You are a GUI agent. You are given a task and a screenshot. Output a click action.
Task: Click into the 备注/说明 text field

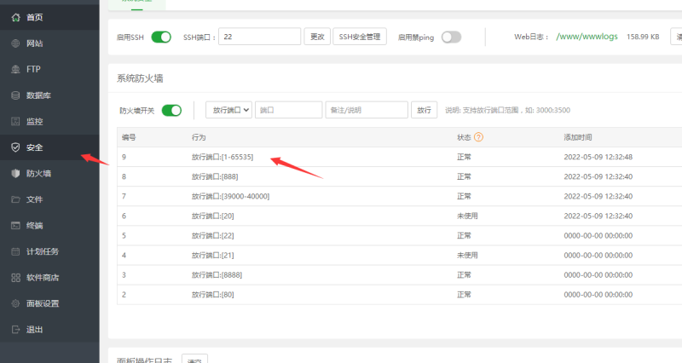click(x=366, y=110)
